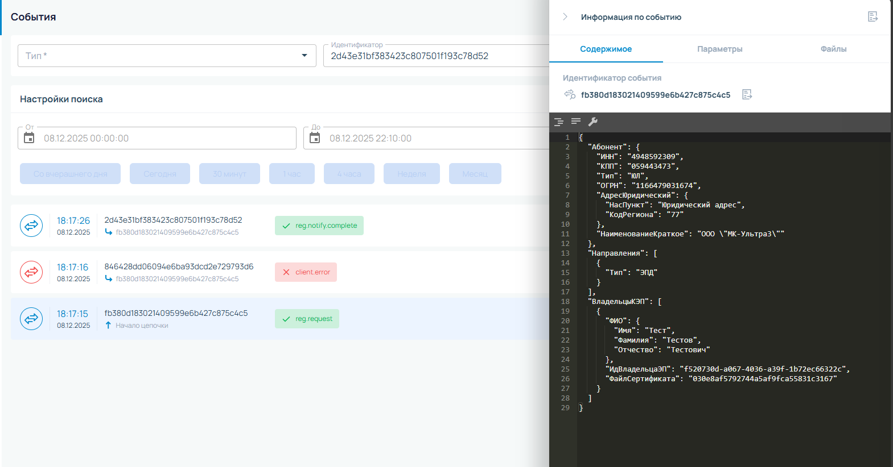The height and width of the screenshot is (467, 893).
Task: Switch to the 'Параметры' tab
Action: pos(719,49)
